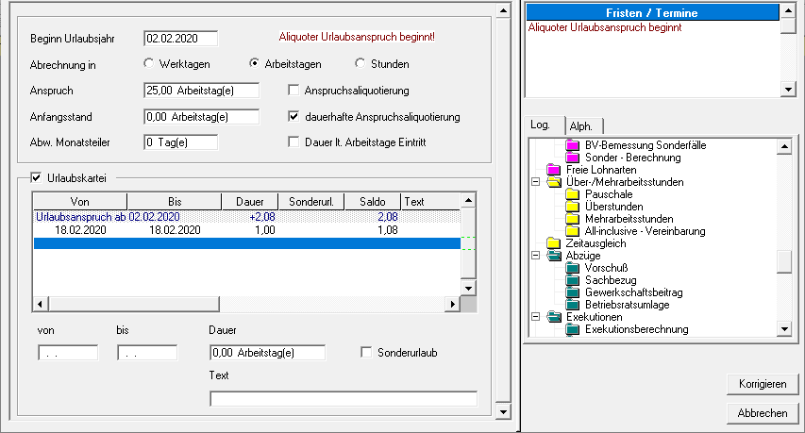This screenshot has height=433, width=805.
Task: Select the Werktagen radio button
Action: pyautogui.click(x=148, y=64)
